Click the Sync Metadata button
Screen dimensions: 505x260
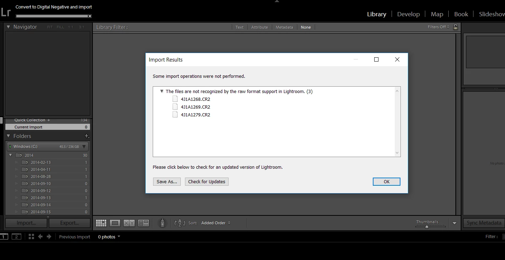484,223
